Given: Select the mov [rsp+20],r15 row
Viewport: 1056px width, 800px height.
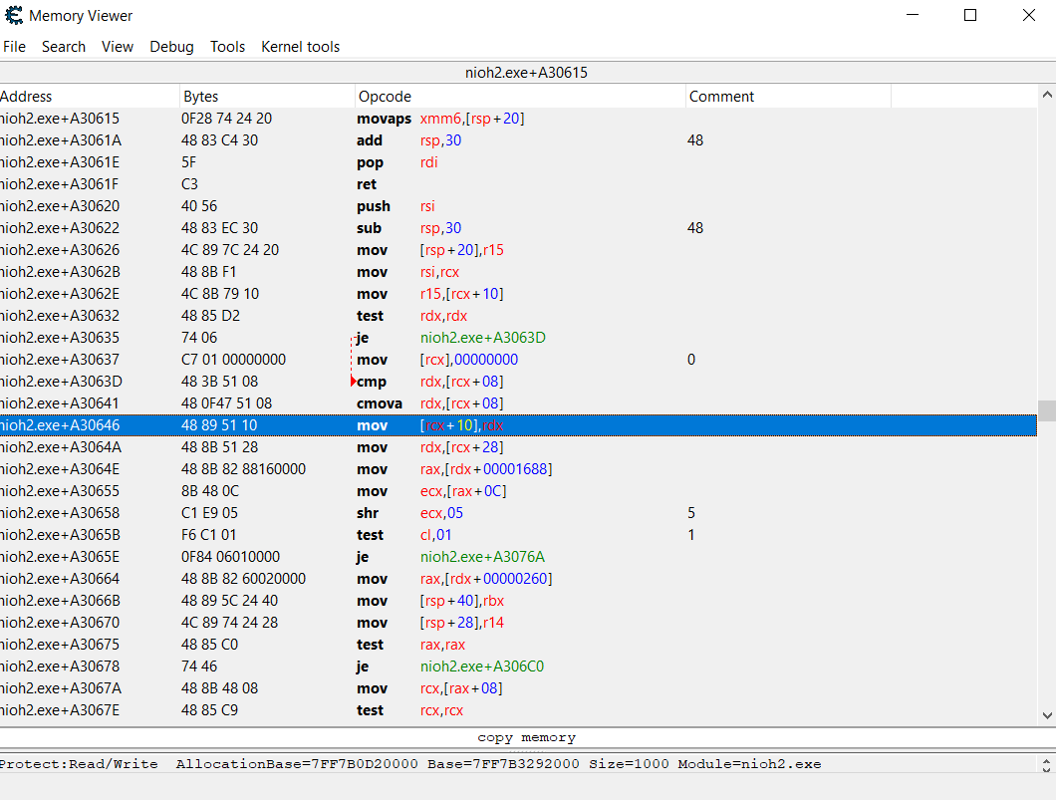Looking at the screenshot, I should (x=519, y=250).
